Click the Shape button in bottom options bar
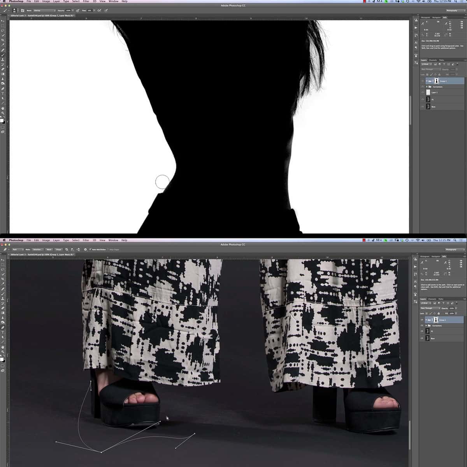Screen dimensions: 467x467 58,249
